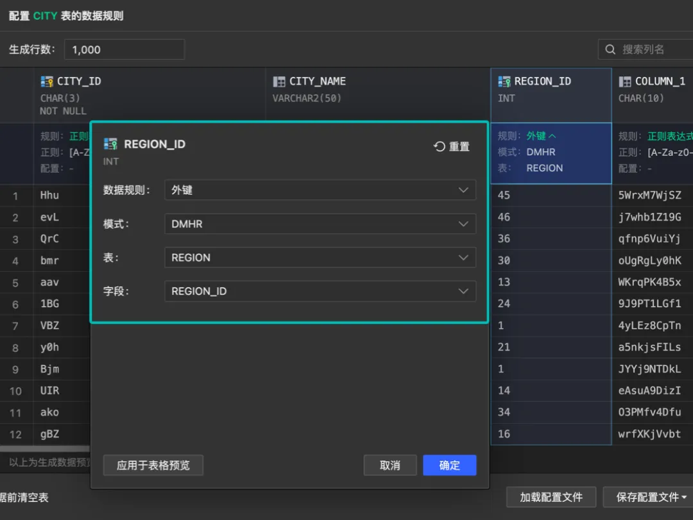
Task: Click the CITY_ID cell Hhu
Action: coord(49,195)
